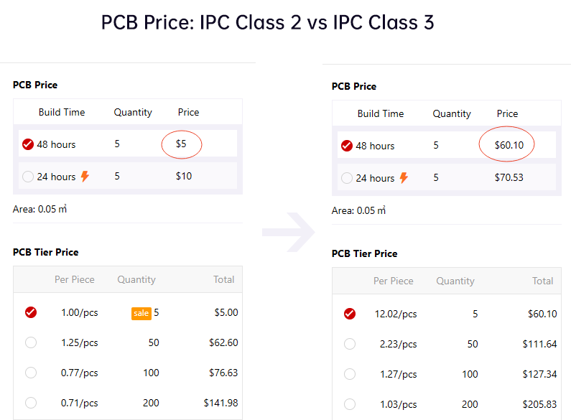This screenshot has height=420, width=571.
Task: Select left 48 hours build time radio
Action: tap(28, 144)
